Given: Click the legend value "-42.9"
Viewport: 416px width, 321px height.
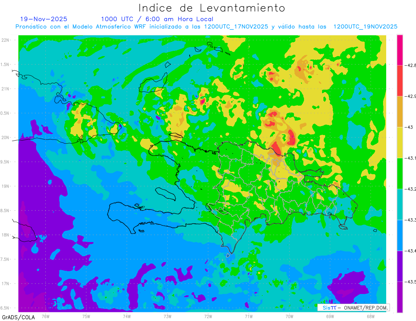Looking at the screenshot, I should [x=410, y=96].
